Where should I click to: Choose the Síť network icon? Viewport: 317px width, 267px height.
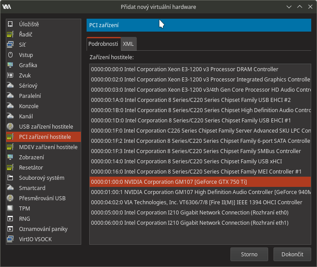10,44
